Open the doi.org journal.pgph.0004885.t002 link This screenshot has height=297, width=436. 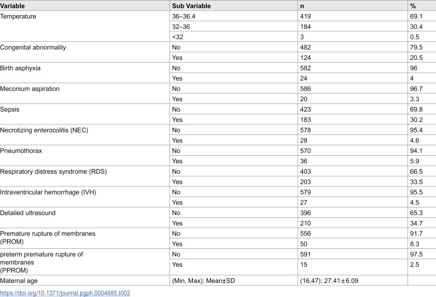[x=65, y=293]
